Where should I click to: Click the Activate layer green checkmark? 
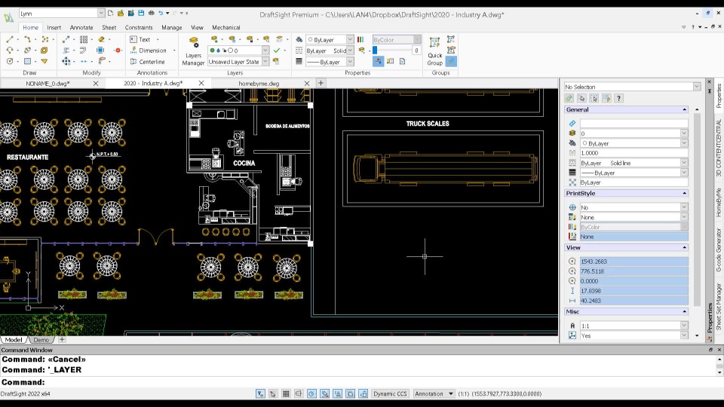pos(277,50)
